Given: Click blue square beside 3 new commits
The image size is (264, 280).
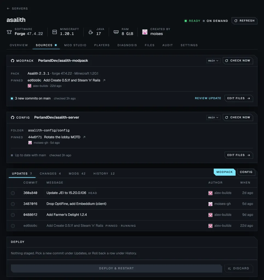Looking at the screenshot, I should pos(12,98).
